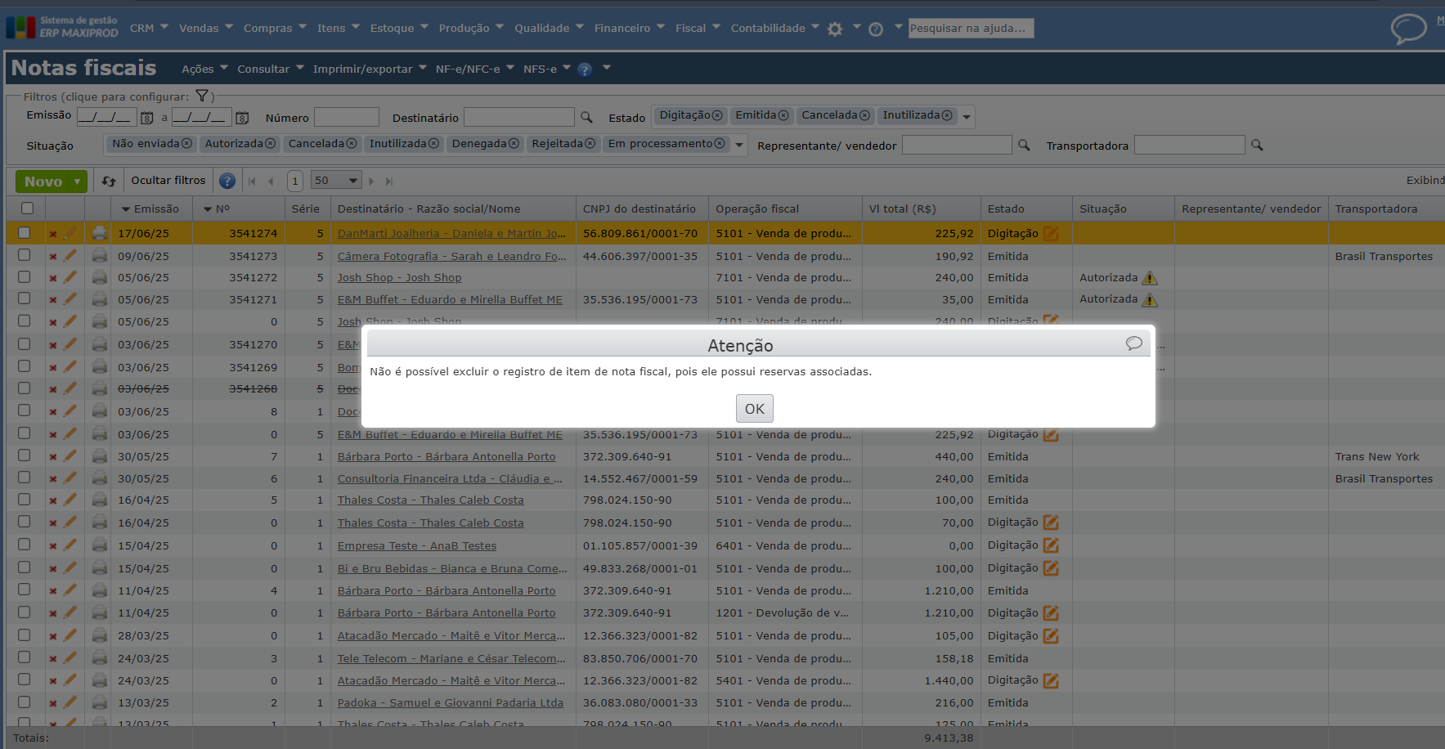Open the Estoque menu
The height and width of the screenshot is (749, 1445).
(399, 29)
